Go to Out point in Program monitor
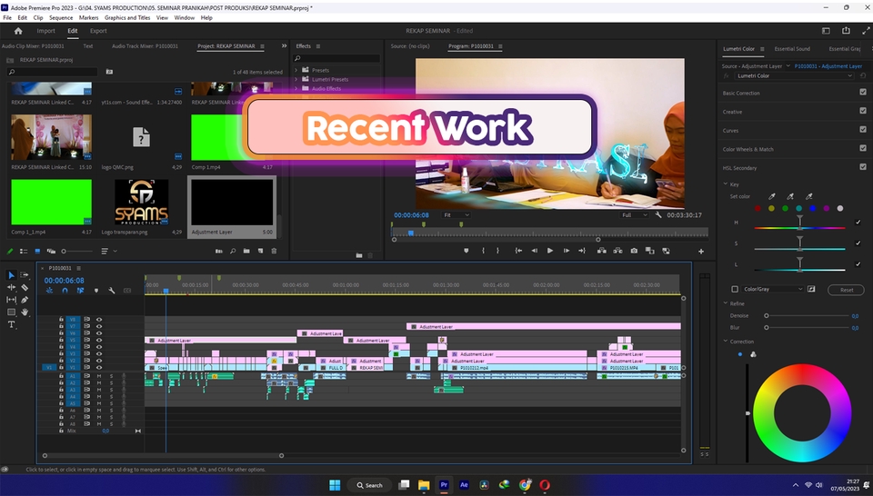 pos(582,251)
